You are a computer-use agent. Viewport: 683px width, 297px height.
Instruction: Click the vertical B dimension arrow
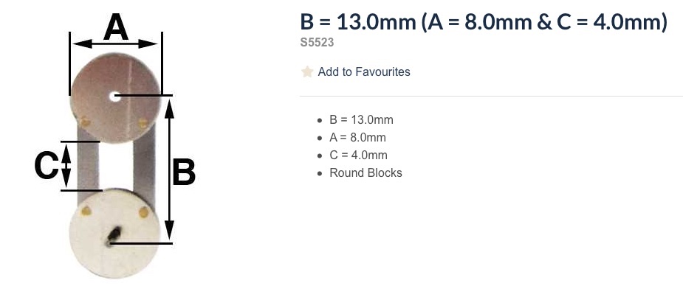169,169
